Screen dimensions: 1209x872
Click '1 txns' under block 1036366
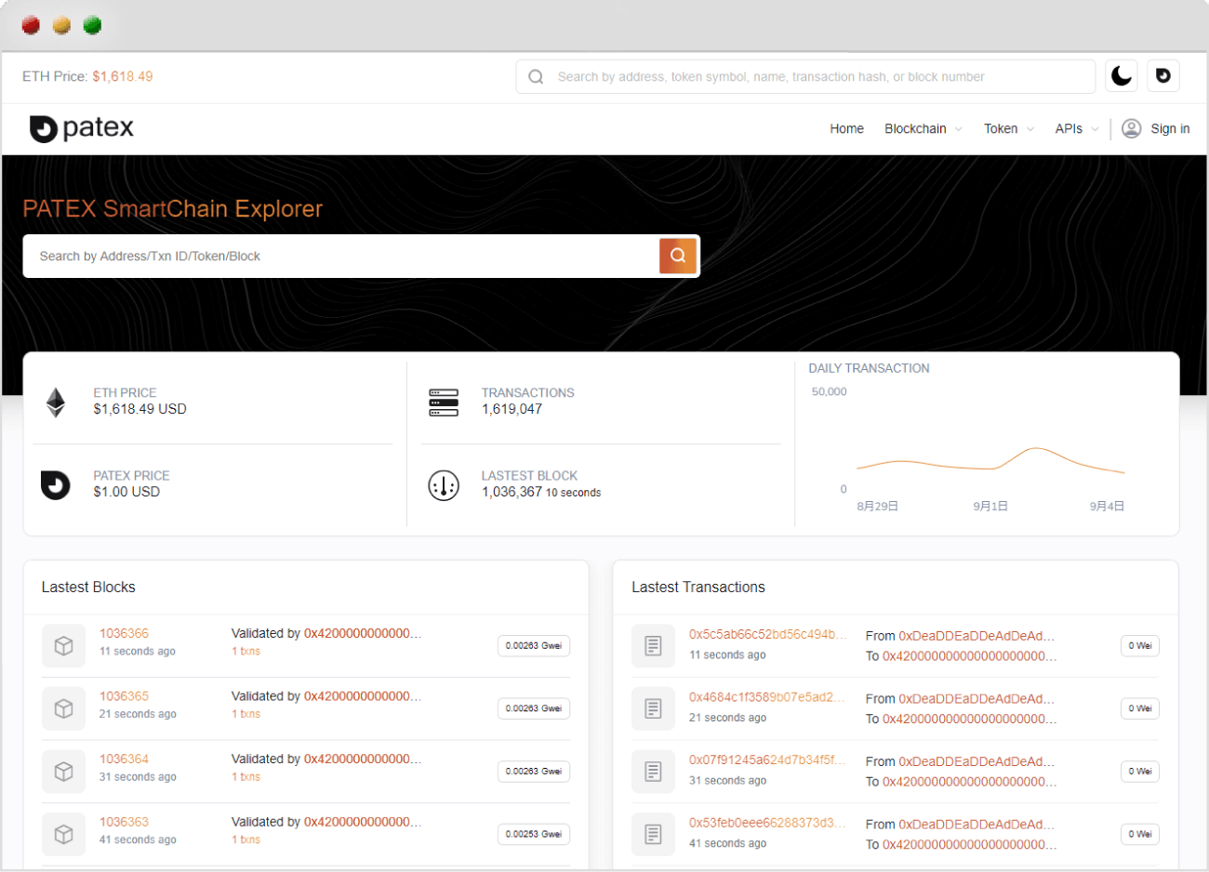pyautogui.click(x=246, y=652)
